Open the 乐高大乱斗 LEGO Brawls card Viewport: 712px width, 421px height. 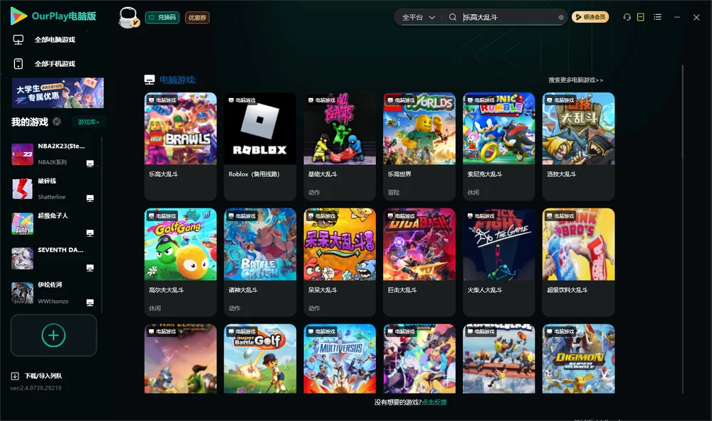coord(181,146)
